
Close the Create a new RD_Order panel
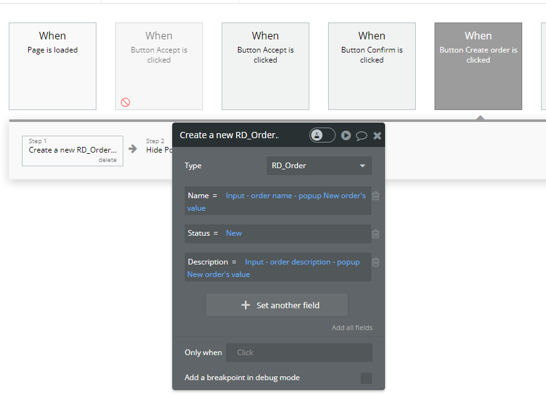point(377,135)
